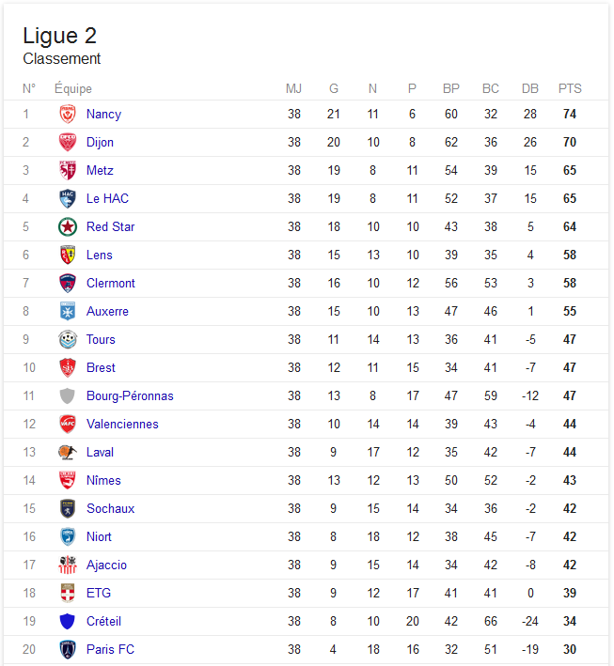Click the Ligue 2 heading
Viewport: 614px width, 666px height.
pyautogui.click(x=60, y=36)
